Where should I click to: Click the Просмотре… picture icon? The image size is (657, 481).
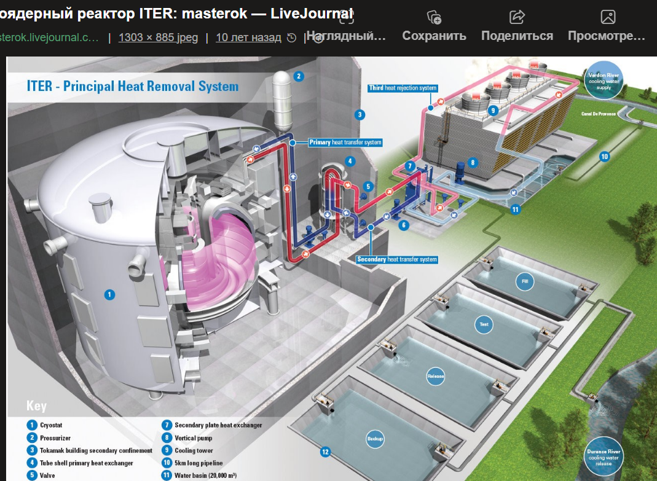point(608,17)
